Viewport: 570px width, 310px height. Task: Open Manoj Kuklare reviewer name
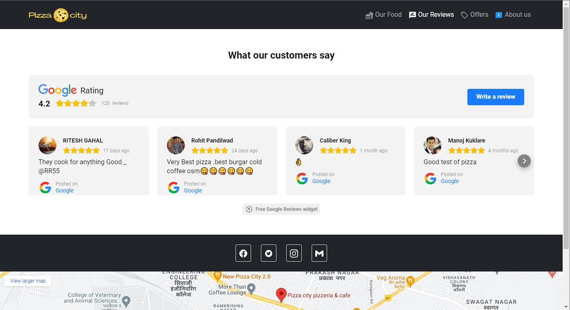click(467, 140)
